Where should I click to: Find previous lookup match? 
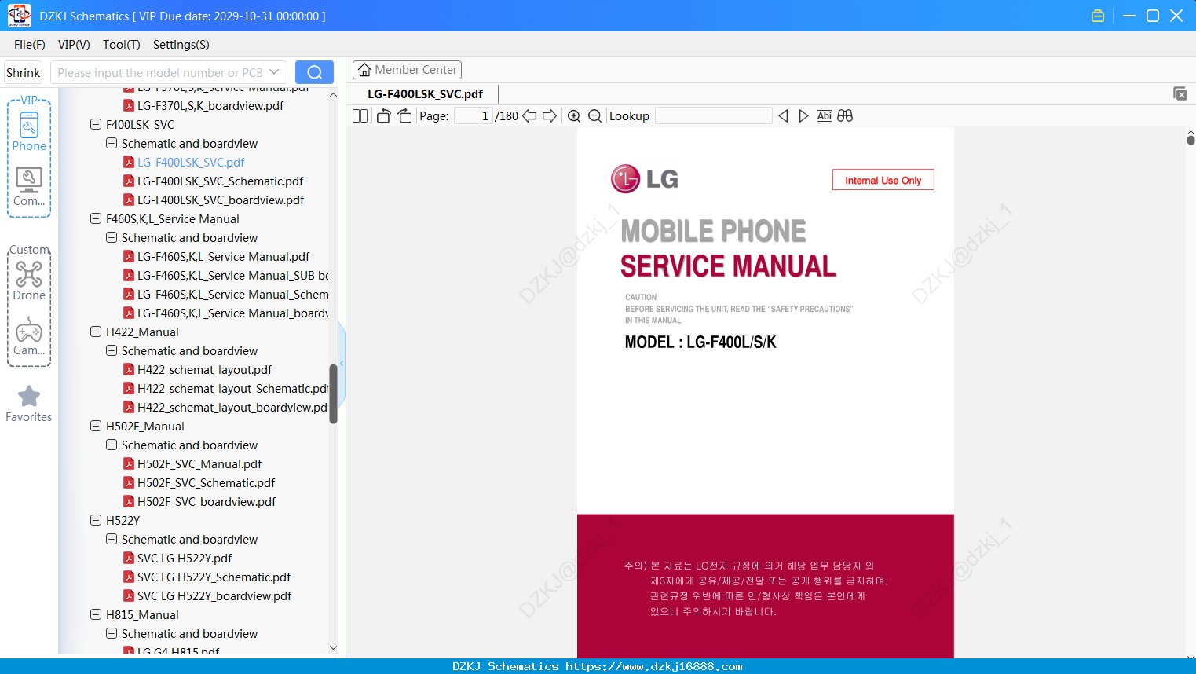click(x=783, y=116)
